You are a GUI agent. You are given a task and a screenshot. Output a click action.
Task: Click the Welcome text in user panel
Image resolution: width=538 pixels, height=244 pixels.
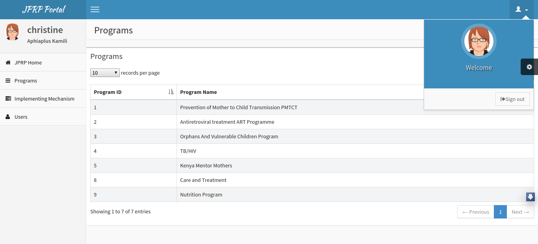[479, 68]
